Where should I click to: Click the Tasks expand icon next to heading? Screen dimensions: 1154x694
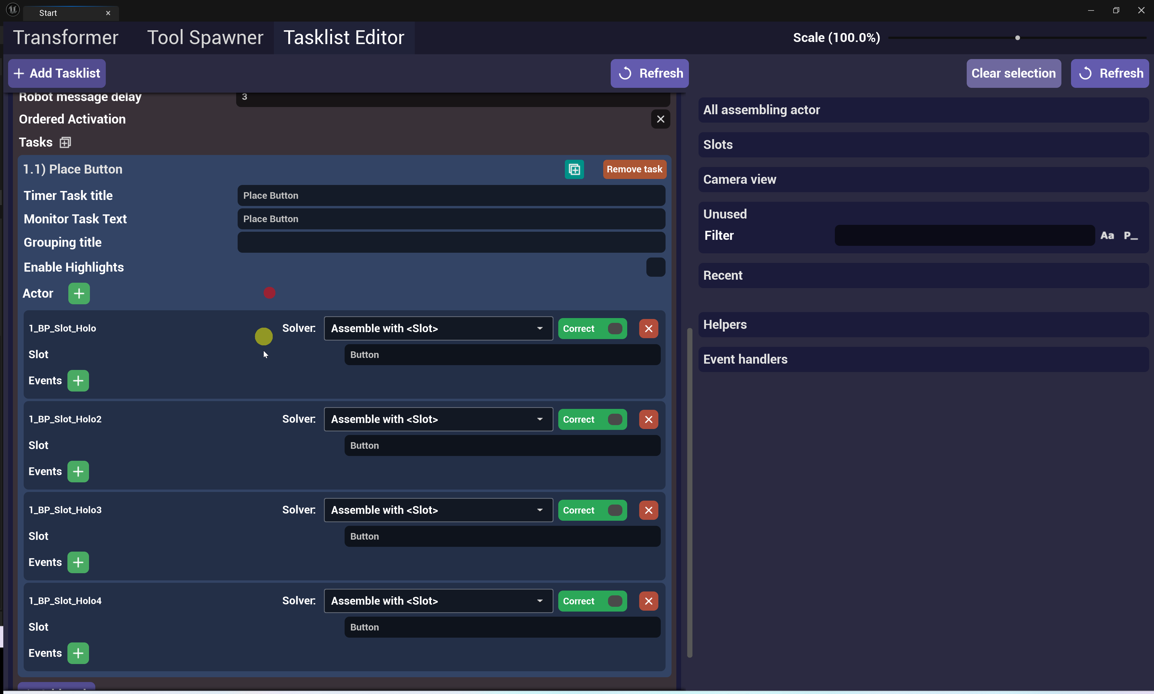(65, 142)
